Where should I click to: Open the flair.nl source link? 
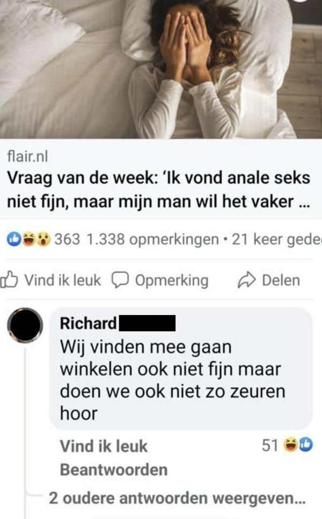pos(27,156)
